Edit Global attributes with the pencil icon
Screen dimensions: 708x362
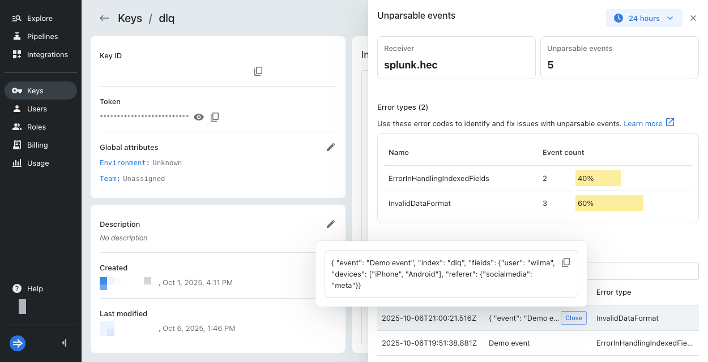pyautogui.click(x=331, y=147)
